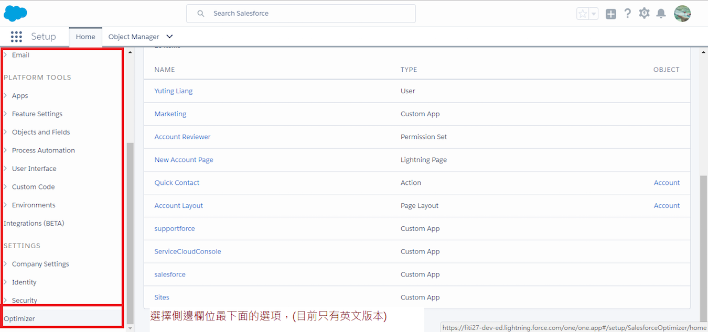Open the Account Layout link

point(179,206)
